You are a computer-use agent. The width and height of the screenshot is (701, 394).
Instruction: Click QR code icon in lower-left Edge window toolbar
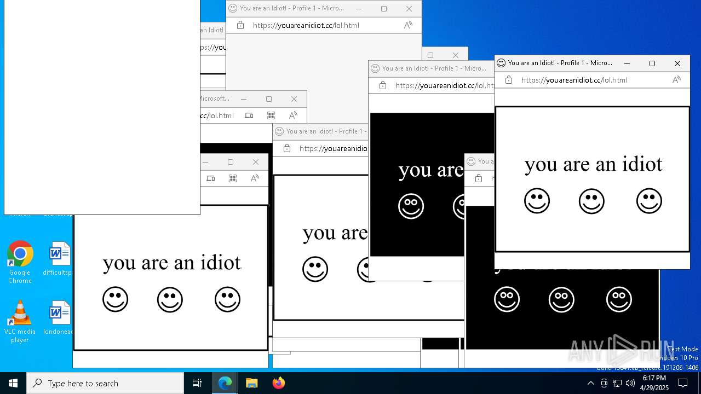[233, 178]
